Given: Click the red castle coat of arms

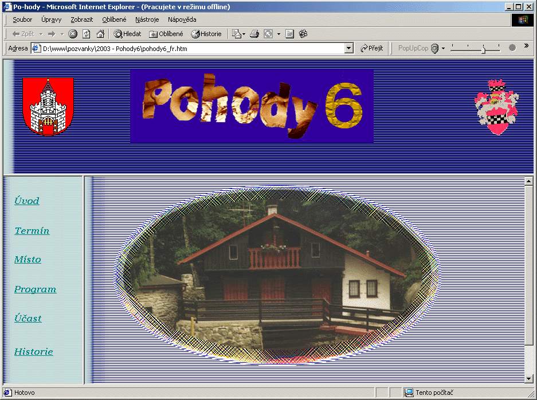Looking at the screenshot, I should (x=48, y=107).
